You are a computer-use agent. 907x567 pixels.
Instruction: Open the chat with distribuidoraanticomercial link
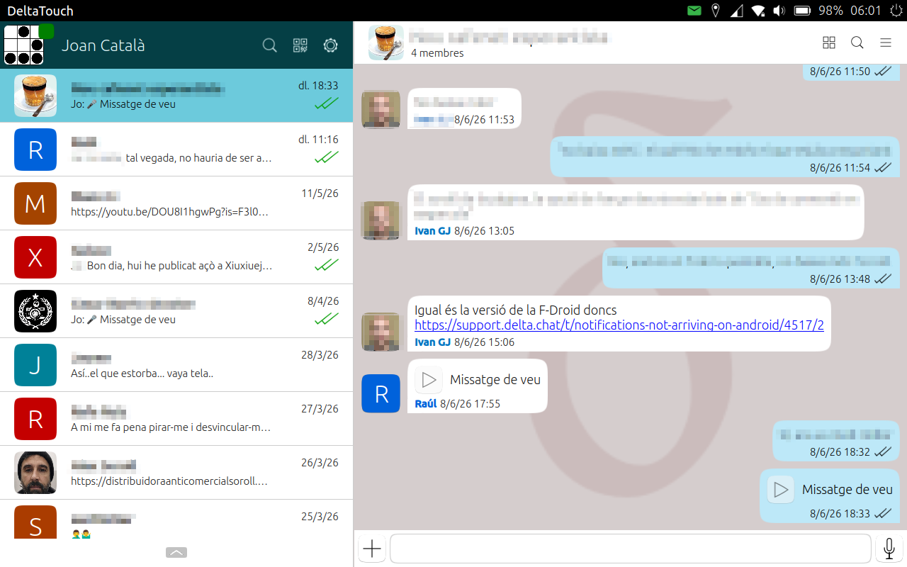176,473
